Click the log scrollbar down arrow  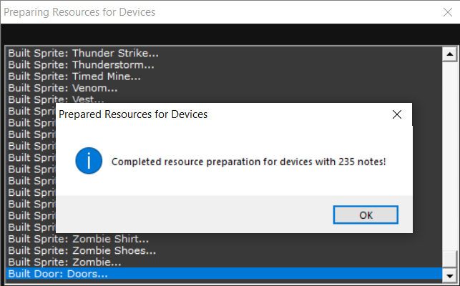pos(449,276)
